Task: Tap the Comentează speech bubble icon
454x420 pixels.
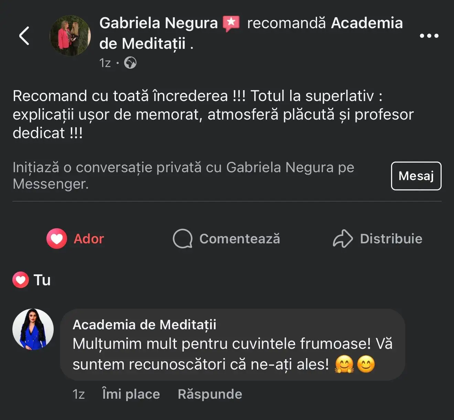Action: [x=182, y=239]
